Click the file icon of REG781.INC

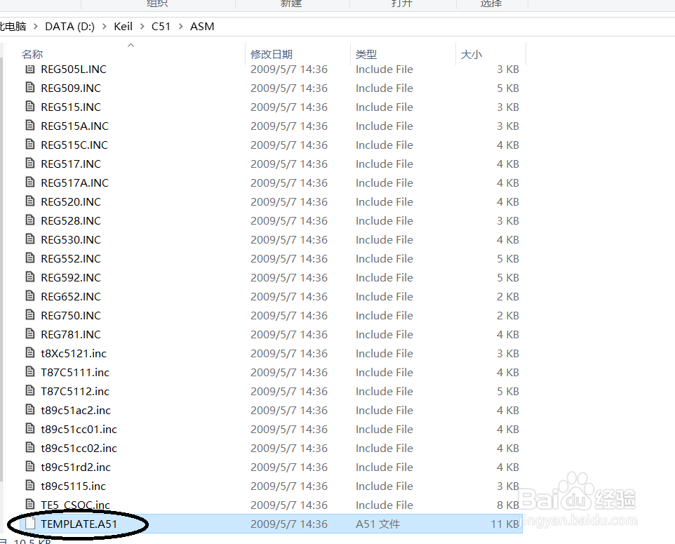30,334
